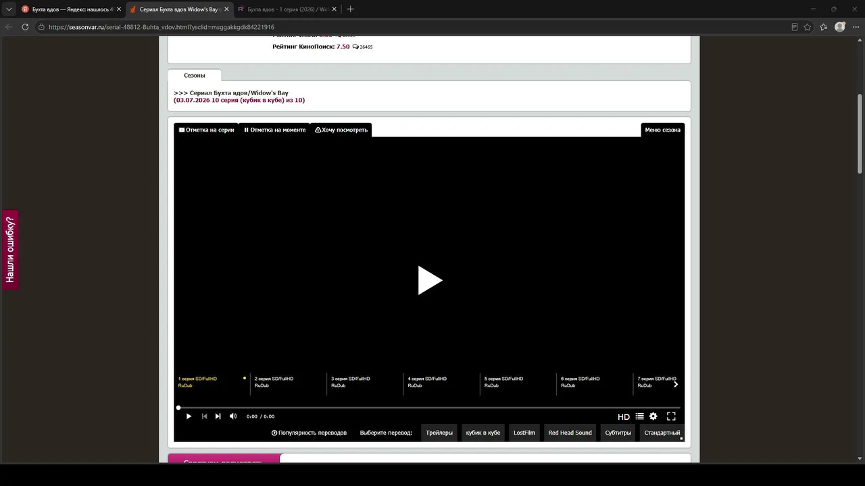This screenshot has width=865, height=486.
Task: Click site info lock icon in address bar
Action: tap(41, 27)
